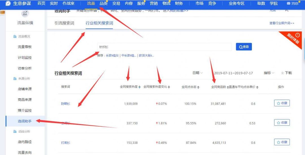Screen dimensions: 305x155
Task: Open 店铺来源 in sidebar
Action: pos(25,89)
